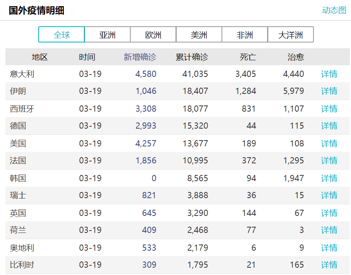Select the 德国 region name
Image resolution: width=351 pixels, height=275 pixels.
click(18, 126)
